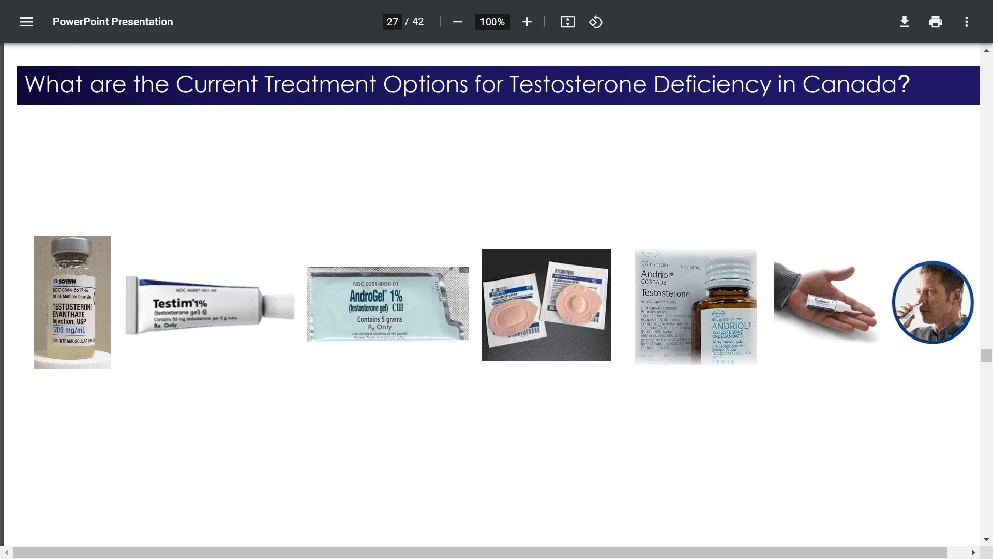This screenshot has width=993, height=559.
Task: Click the Androderm patches image
Action: [x=546, y=305]
